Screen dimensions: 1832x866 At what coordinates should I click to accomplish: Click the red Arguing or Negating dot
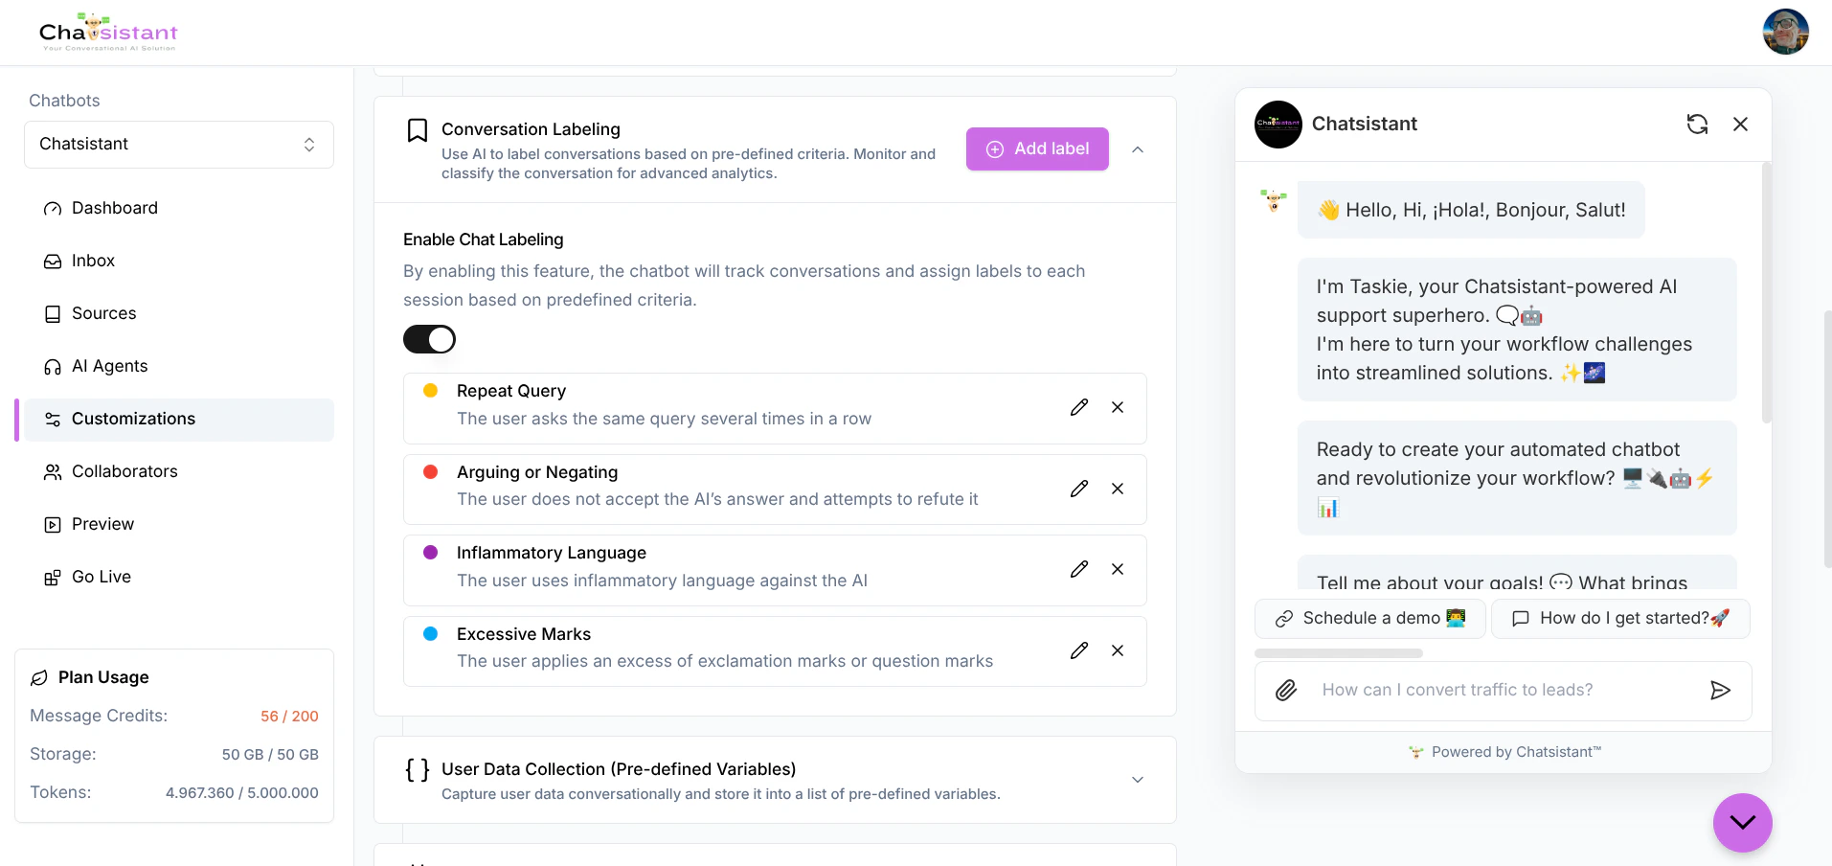431,472
